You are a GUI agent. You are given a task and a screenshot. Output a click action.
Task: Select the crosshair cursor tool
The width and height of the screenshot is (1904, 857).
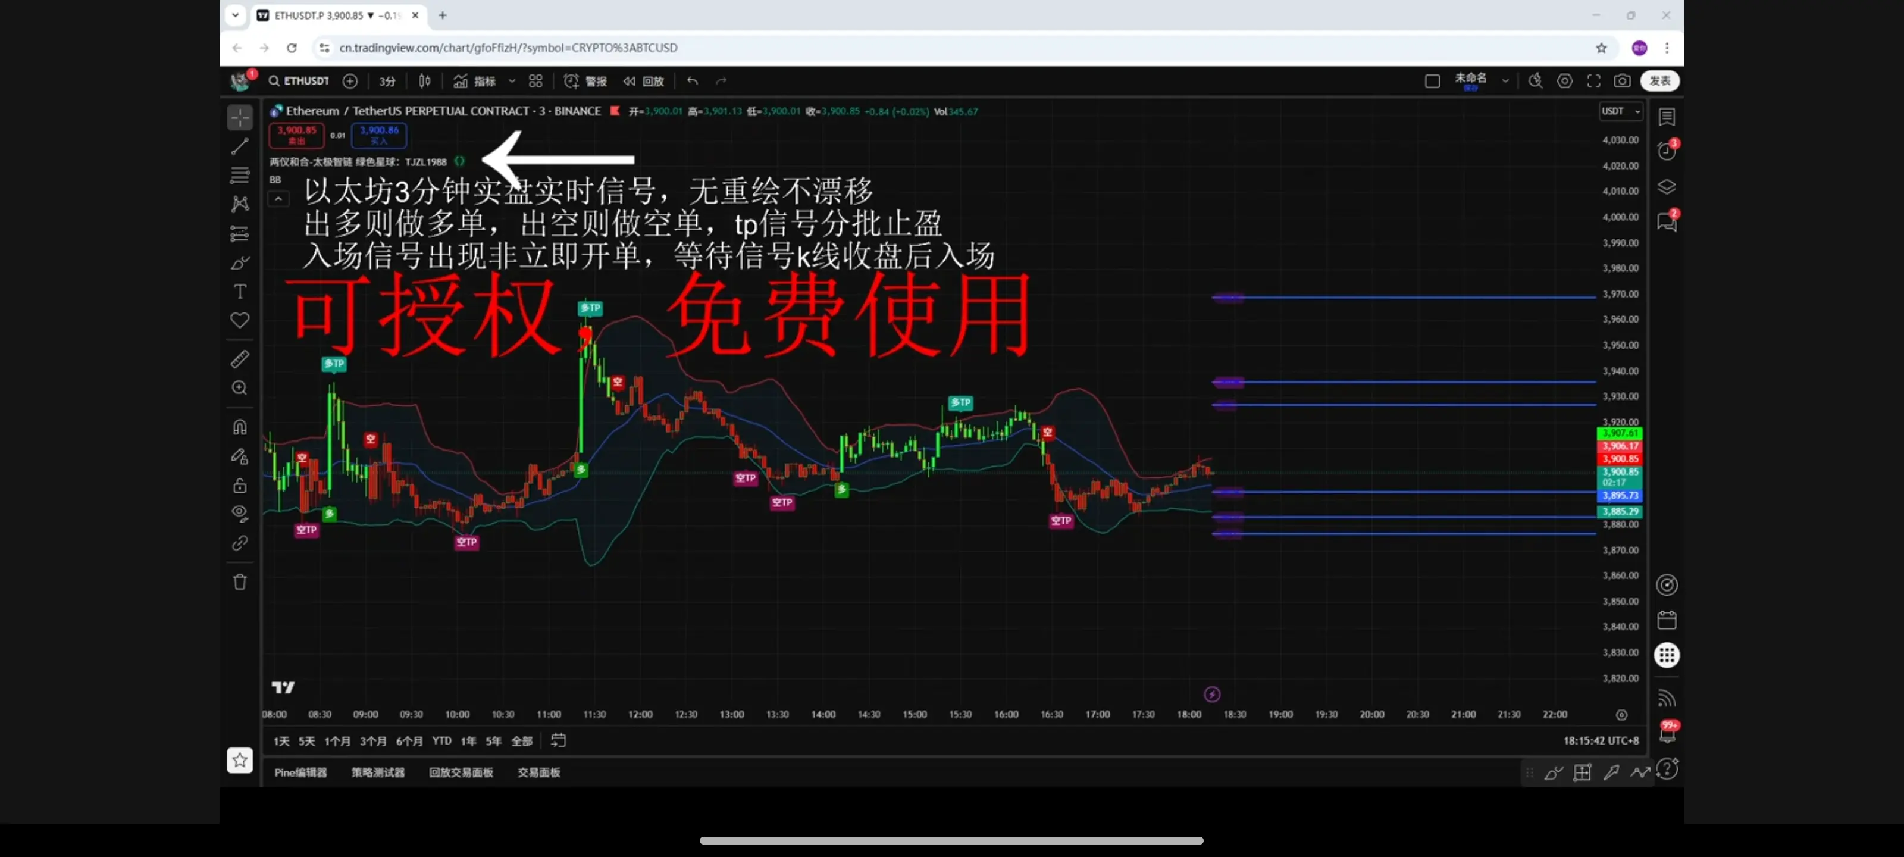(239, 117)
